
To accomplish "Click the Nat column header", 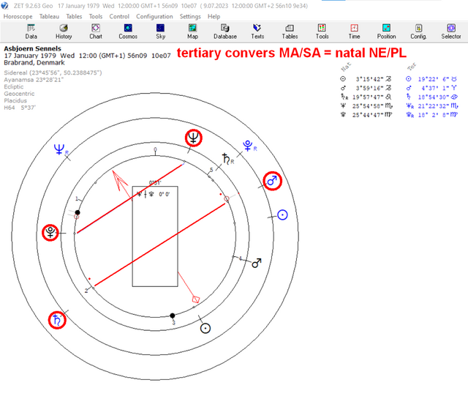I will 346,67.
